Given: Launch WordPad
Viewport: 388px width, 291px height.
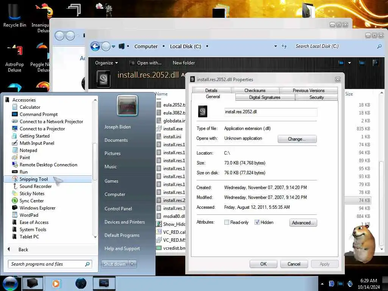Looking at the screenshot, I should coord(29,215).
